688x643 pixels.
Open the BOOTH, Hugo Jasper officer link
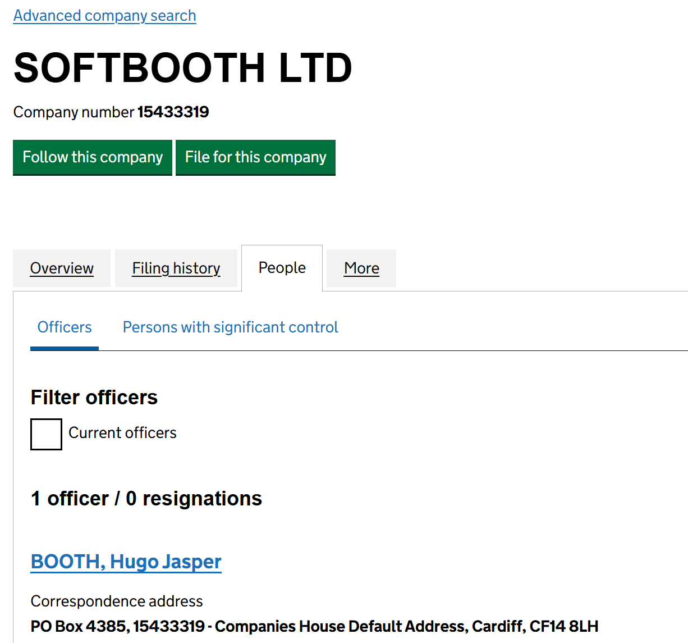[126, 562]
